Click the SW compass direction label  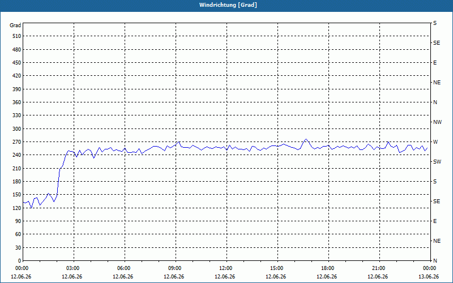pos(437,162)
